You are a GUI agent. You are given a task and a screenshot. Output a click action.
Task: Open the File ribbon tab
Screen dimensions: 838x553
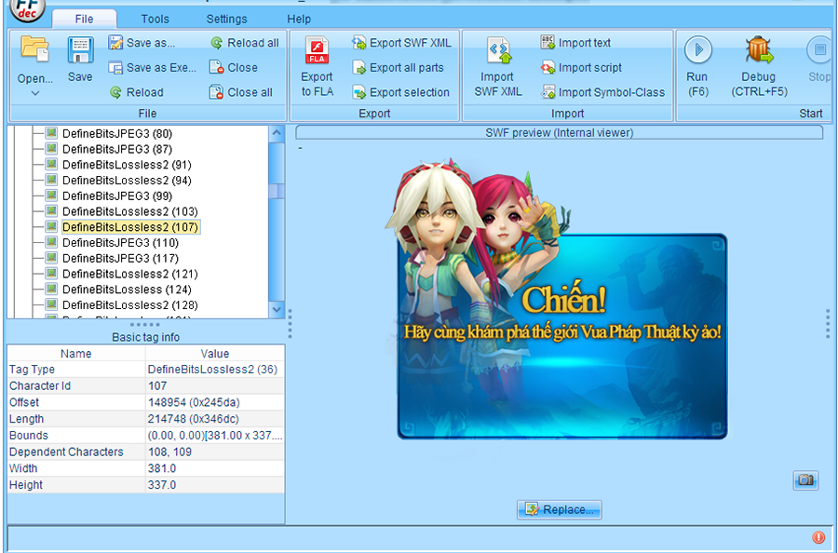(84, 19)
